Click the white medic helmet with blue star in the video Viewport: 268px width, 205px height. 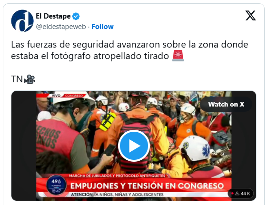click(196, 148)
